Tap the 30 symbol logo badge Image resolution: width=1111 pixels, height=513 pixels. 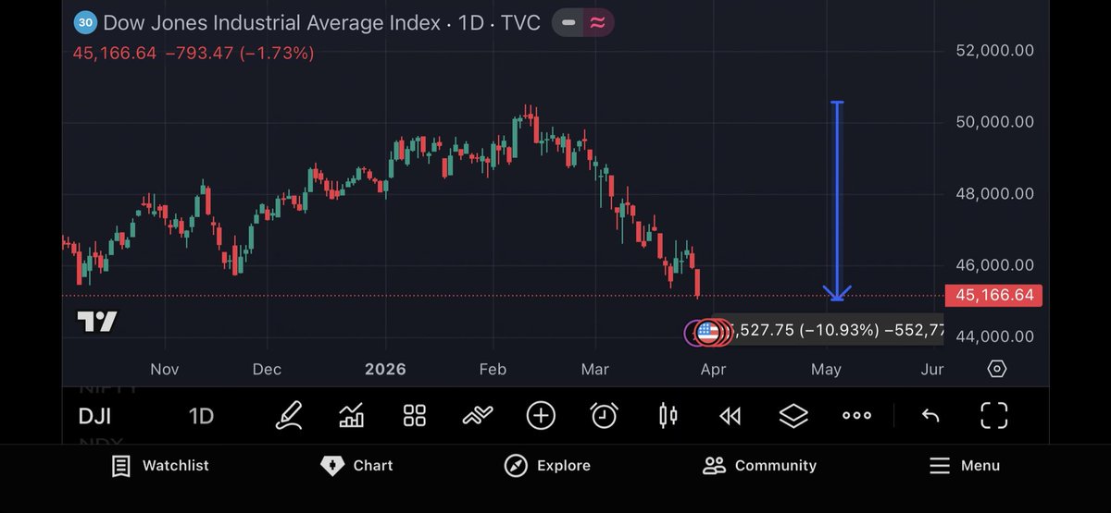[x=85, y=22]
